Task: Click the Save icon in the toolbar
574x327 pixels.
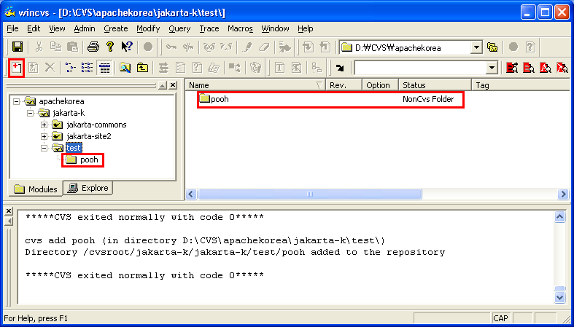Action: click(16, 47)
